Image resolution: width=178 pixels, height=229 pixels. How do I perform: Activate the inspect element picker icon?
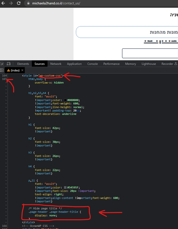tap(2, 64)
